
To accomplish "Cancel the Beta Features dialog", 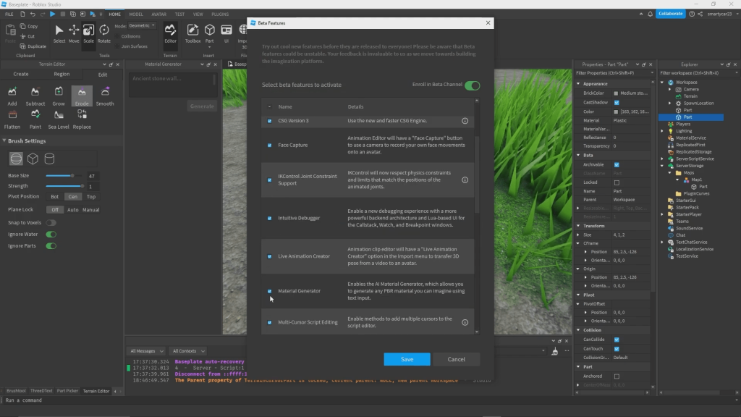I will (456, 359).
